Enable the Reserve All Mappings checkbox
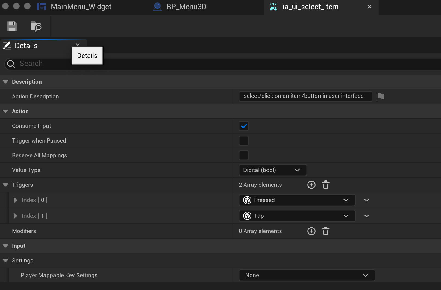Screen dimensions: 441x290 pyautogui.click(x=244, y=155)
